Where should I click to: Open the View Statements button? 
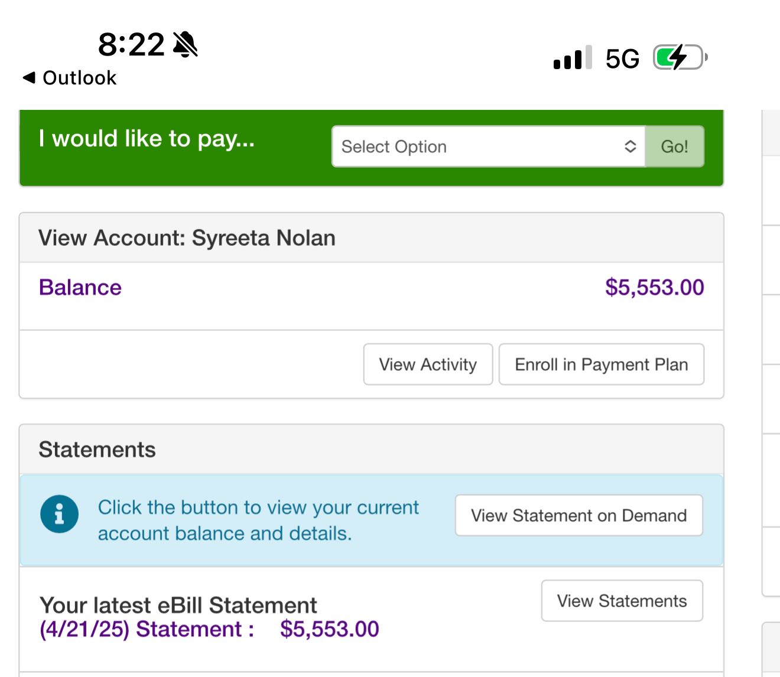pyautogui.click(x=622, y=601)
